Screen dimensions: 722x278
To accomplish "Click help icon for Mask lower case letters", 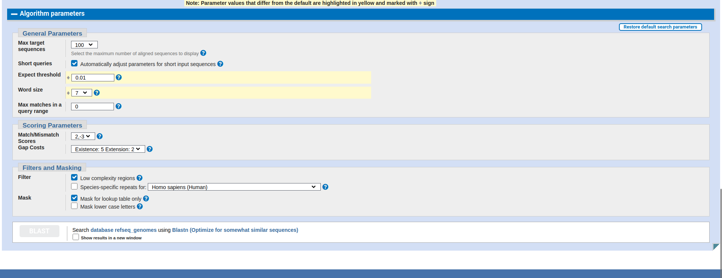I will coord(140,206).
